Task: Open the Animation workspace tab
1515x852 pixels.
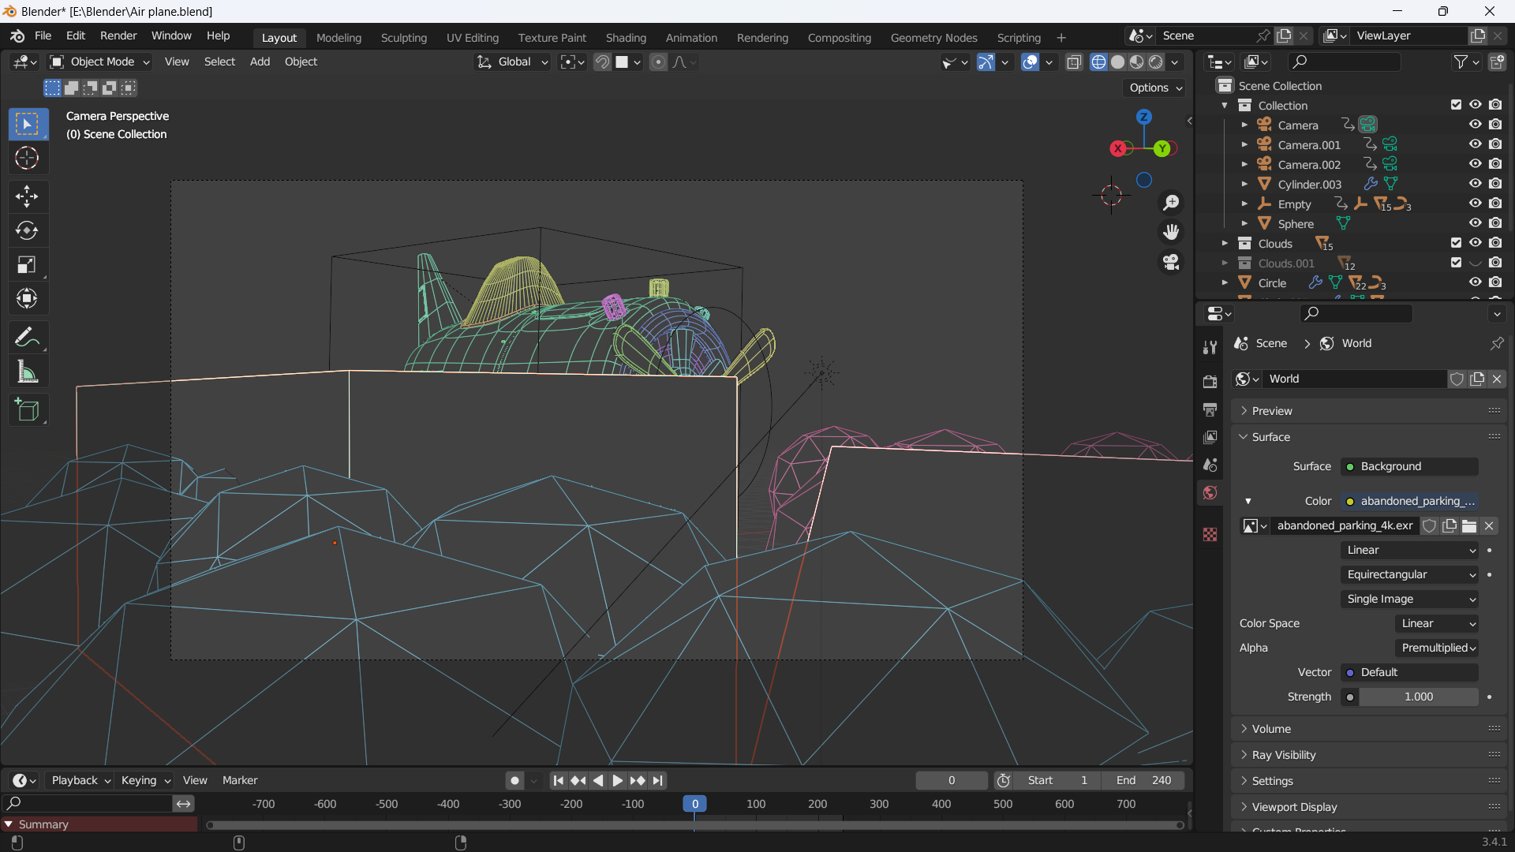Action: click(690, 37)
